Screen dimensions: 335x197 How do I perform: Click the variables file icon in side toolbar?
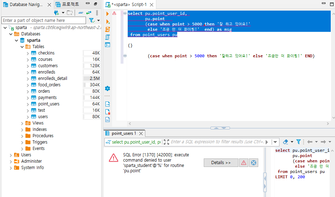tap(108, 120)
